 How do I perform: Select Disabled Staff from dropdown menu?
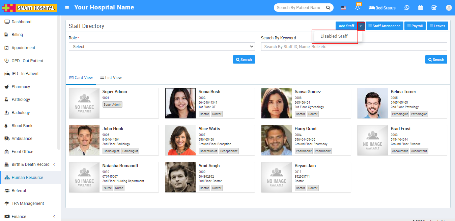point(334,36)
